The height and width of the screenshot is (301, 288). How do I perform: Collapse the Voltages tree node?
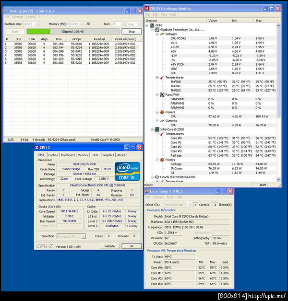[157, 34]
